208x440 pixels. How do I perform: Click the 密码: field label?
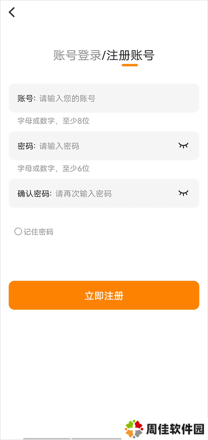coord(26,146)
